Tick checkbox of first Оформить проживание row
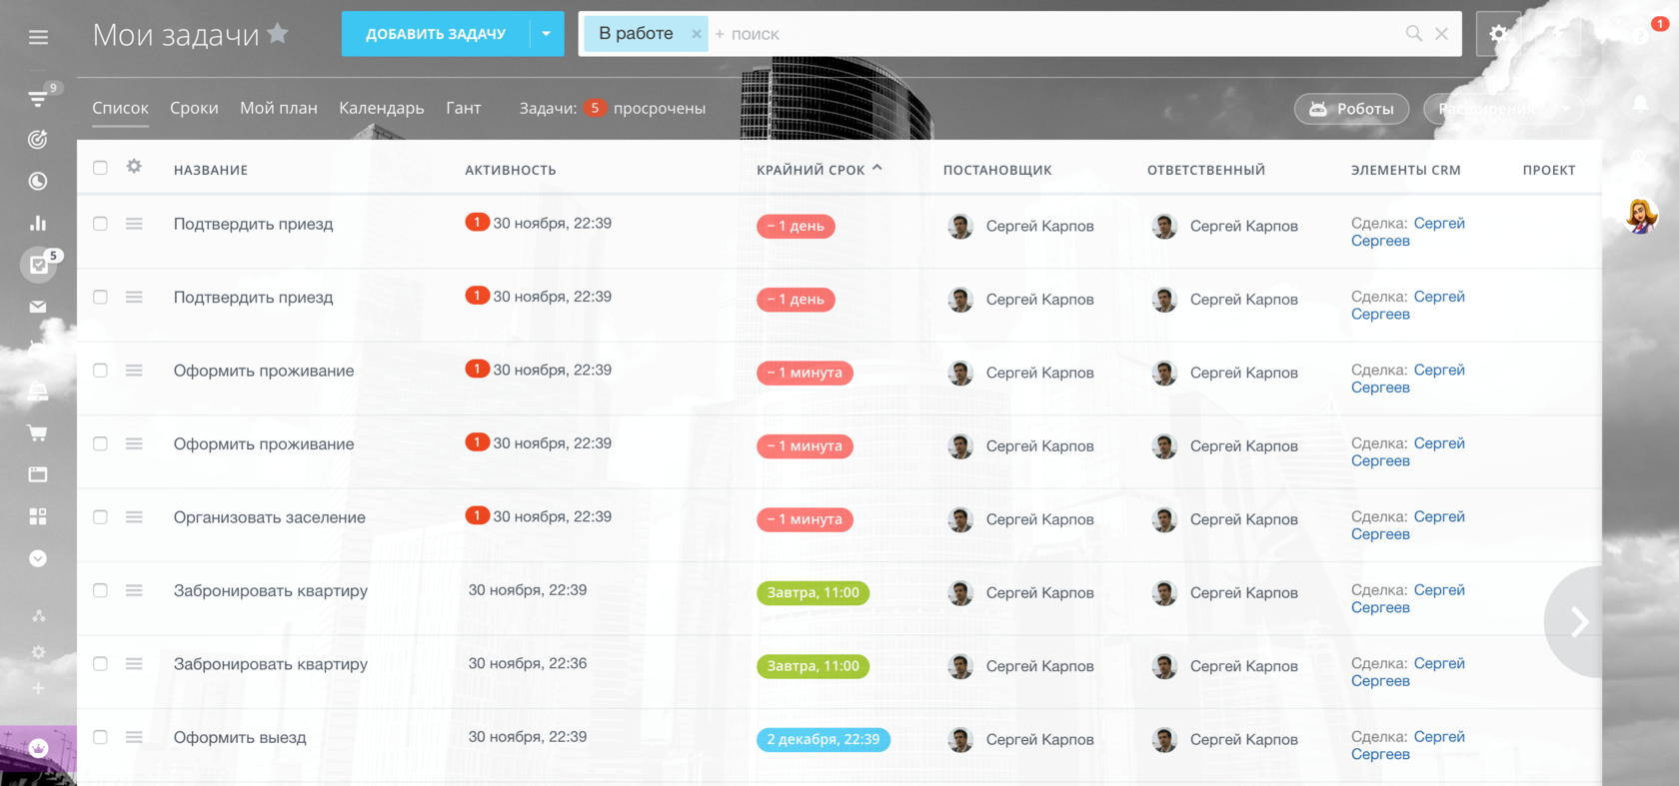Viewport: 1679px width, 786px height. tap(100, 371)
